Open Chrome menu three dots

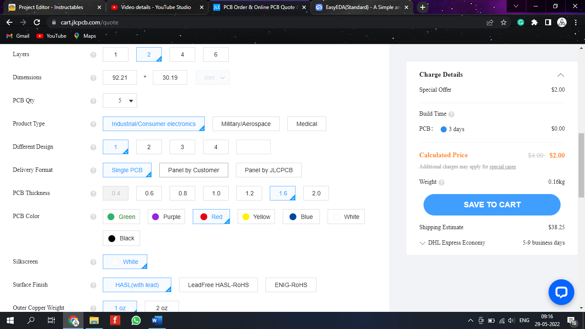tap(576, 22)
